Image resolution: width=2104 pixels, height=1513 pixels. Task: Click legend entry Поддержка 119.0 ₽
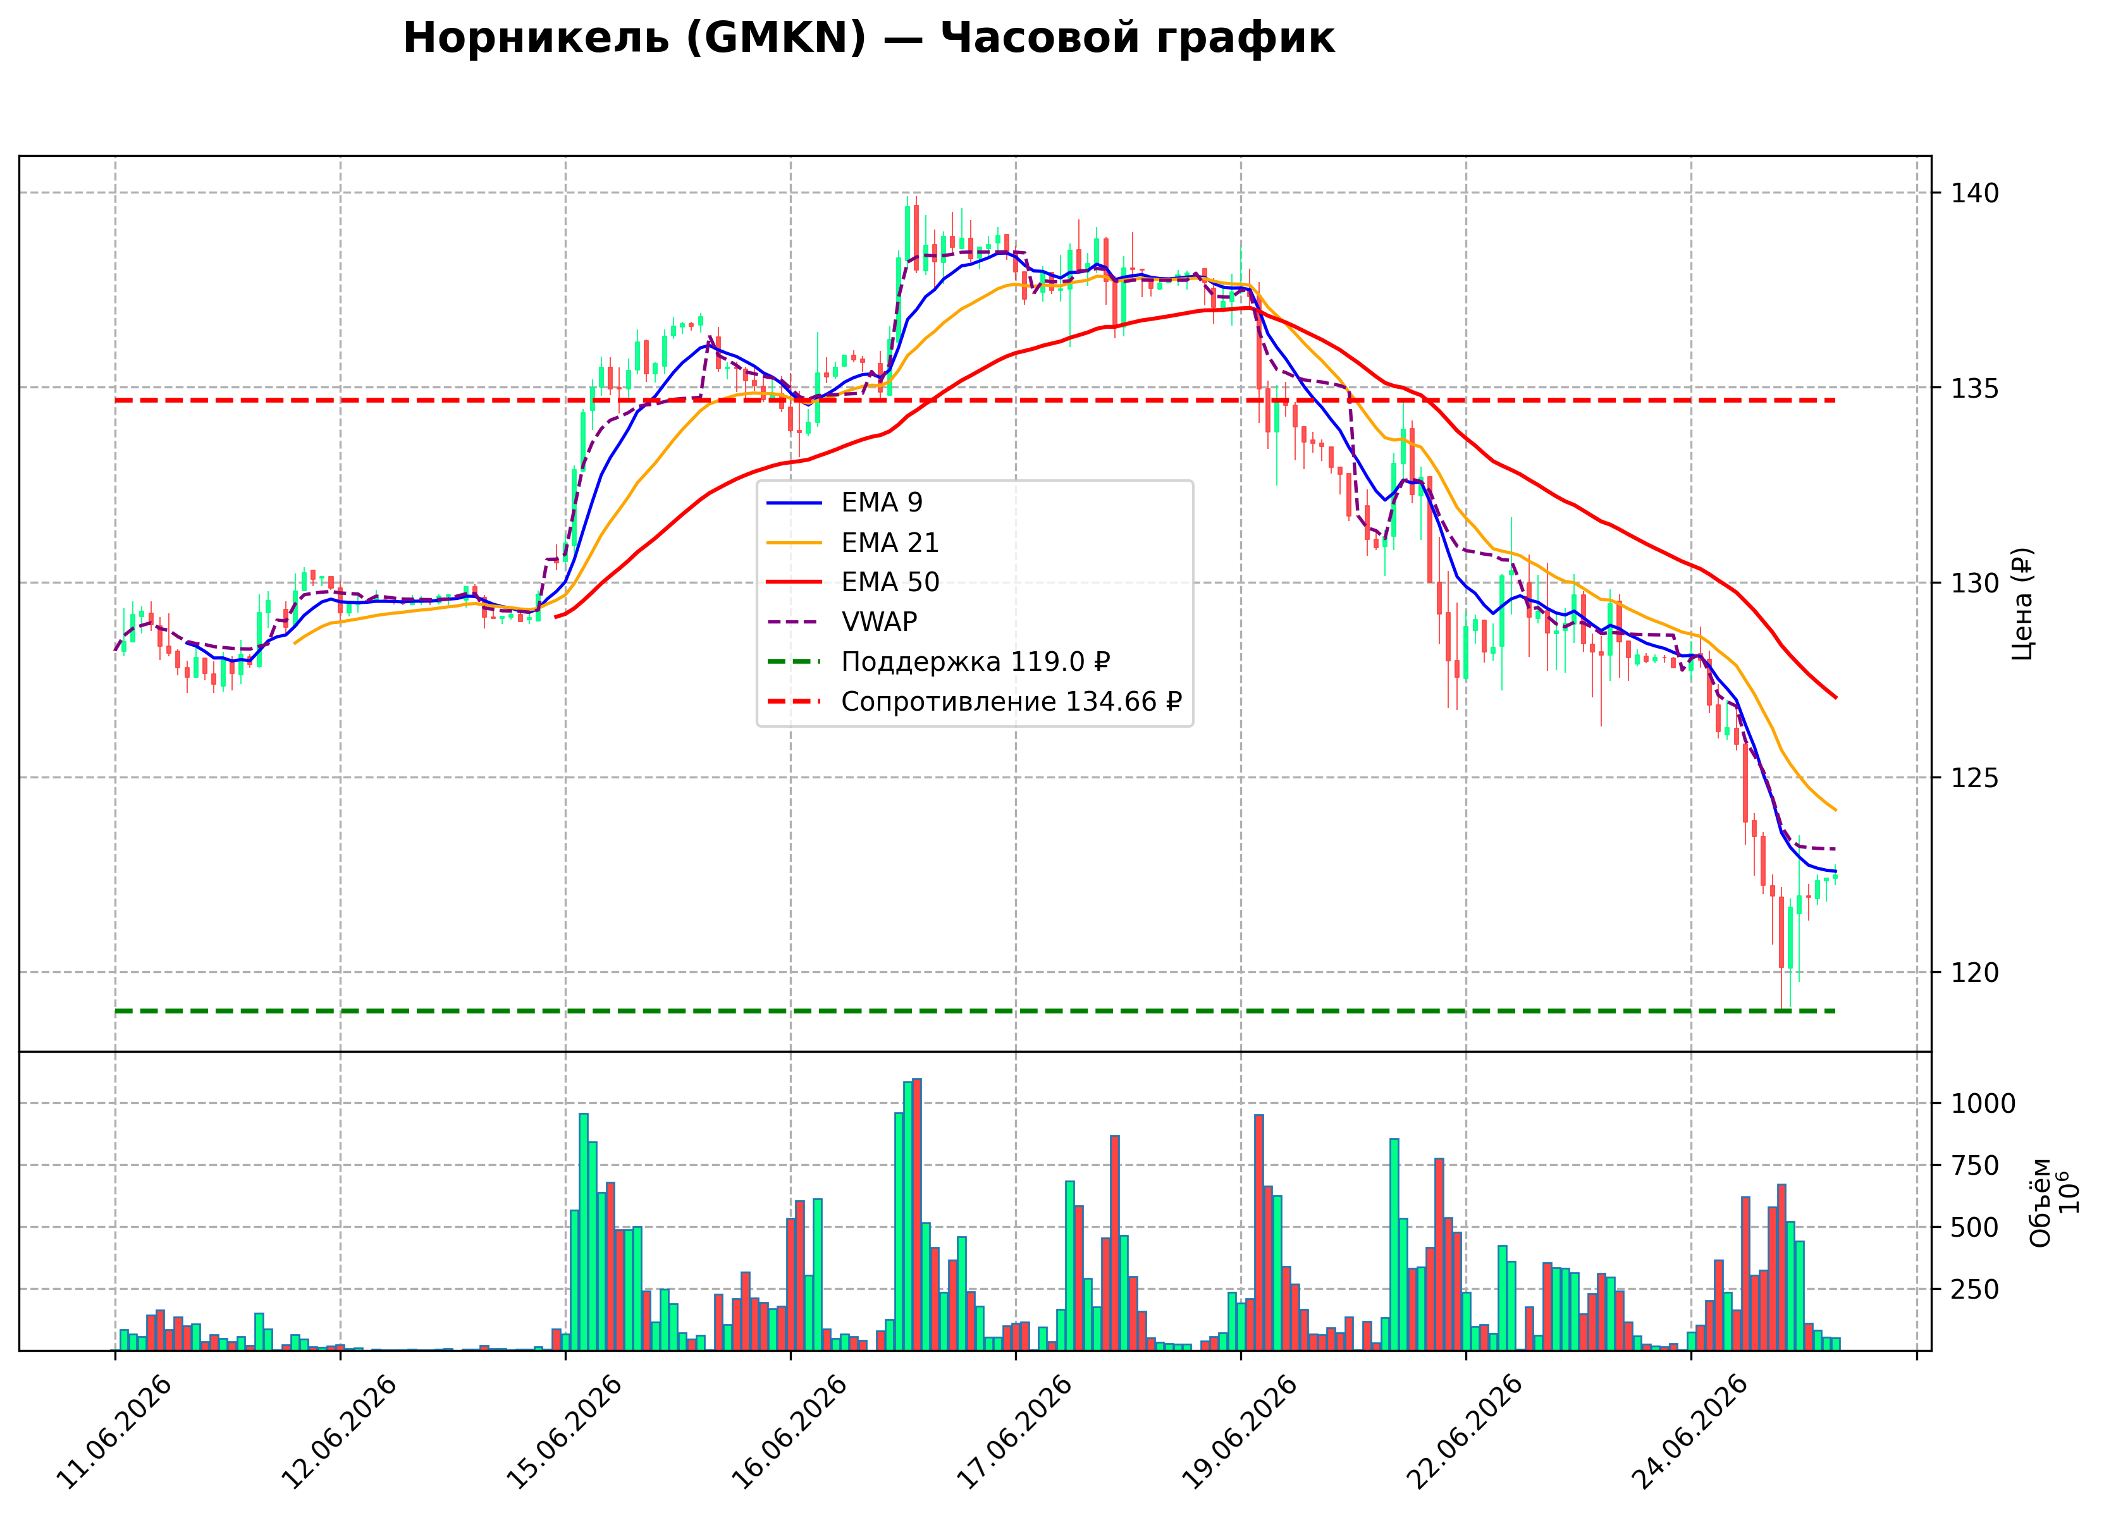[938, 661]
